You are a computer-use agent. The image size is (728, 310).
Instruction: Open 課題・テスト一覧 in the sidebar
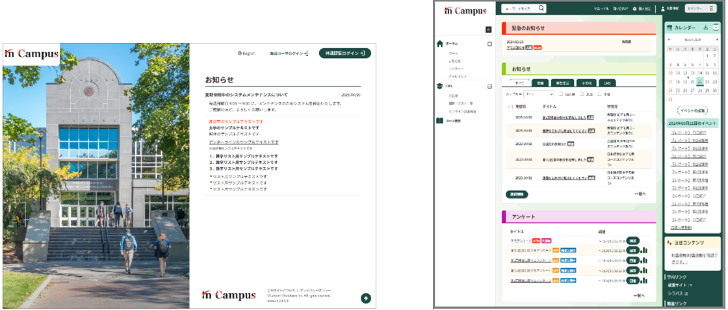461,103
